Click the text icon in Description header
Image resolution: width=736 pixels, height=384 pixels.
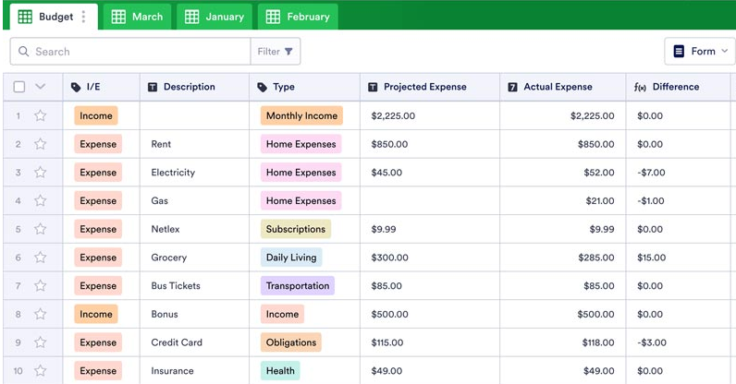153,88
